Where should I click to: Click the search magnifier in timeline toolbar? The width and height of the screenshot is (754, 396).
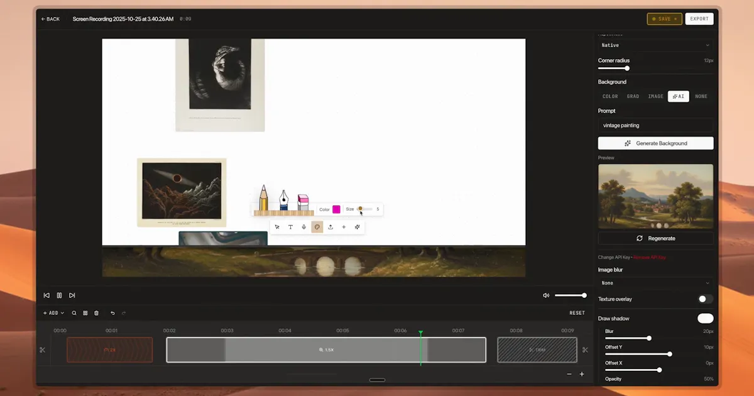(x=74, y=313)
